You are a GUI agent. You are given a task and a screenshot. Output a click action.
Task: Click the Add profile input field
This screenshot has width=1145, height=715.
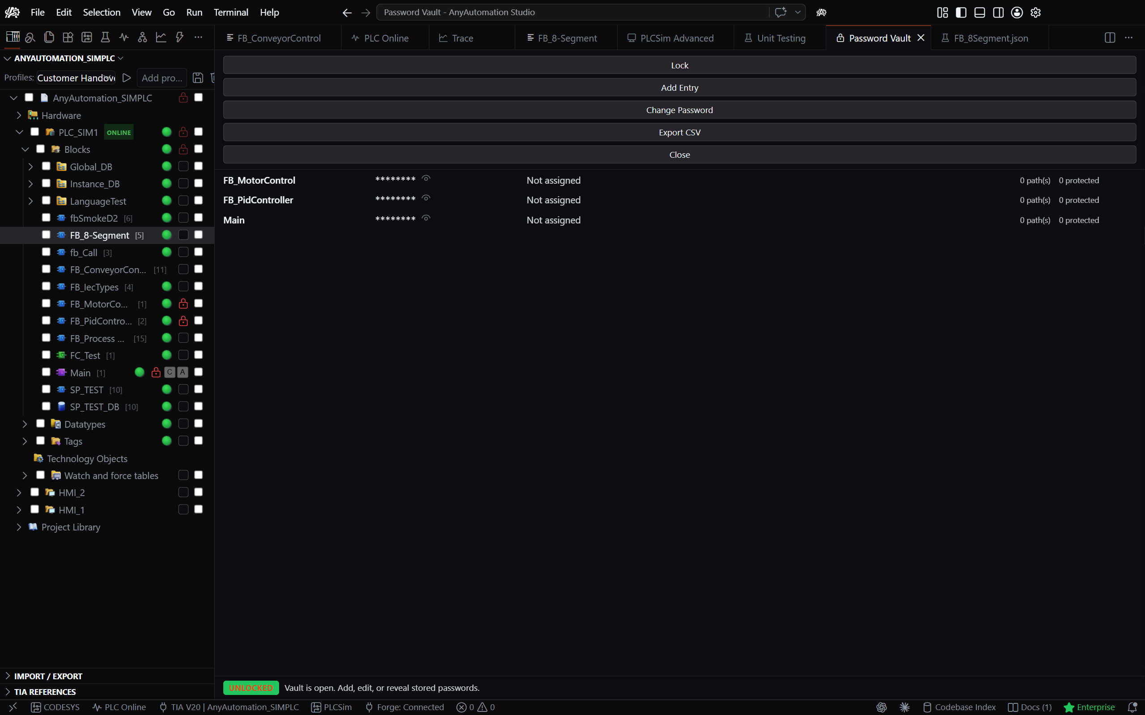click(x=162, y=78)
